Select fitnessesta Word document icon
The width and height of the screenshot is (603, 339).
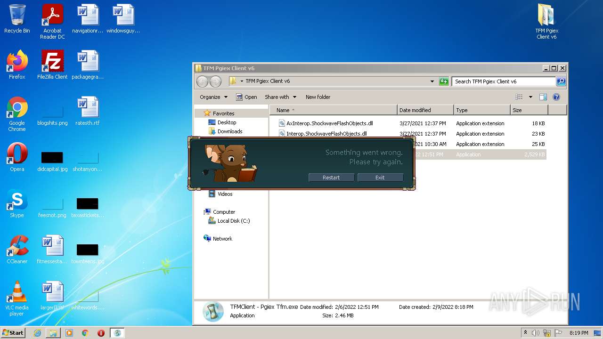(x=52, y=250)
